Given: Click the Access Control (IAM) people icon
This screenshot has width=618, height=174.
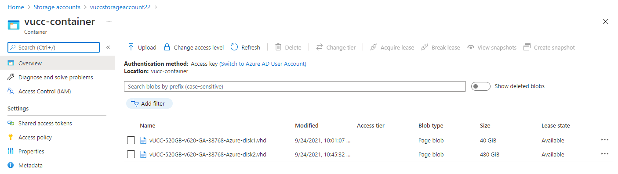Looking at the screenshot, I should pos(11,91).
